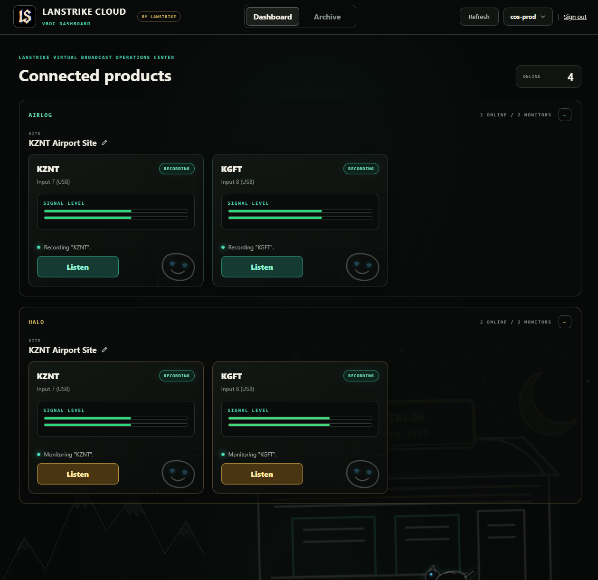Screen dimensions: 598x580
Task: Click RECORDING badge on AIRLOG KZNT card
Action: tap(177, 169)
